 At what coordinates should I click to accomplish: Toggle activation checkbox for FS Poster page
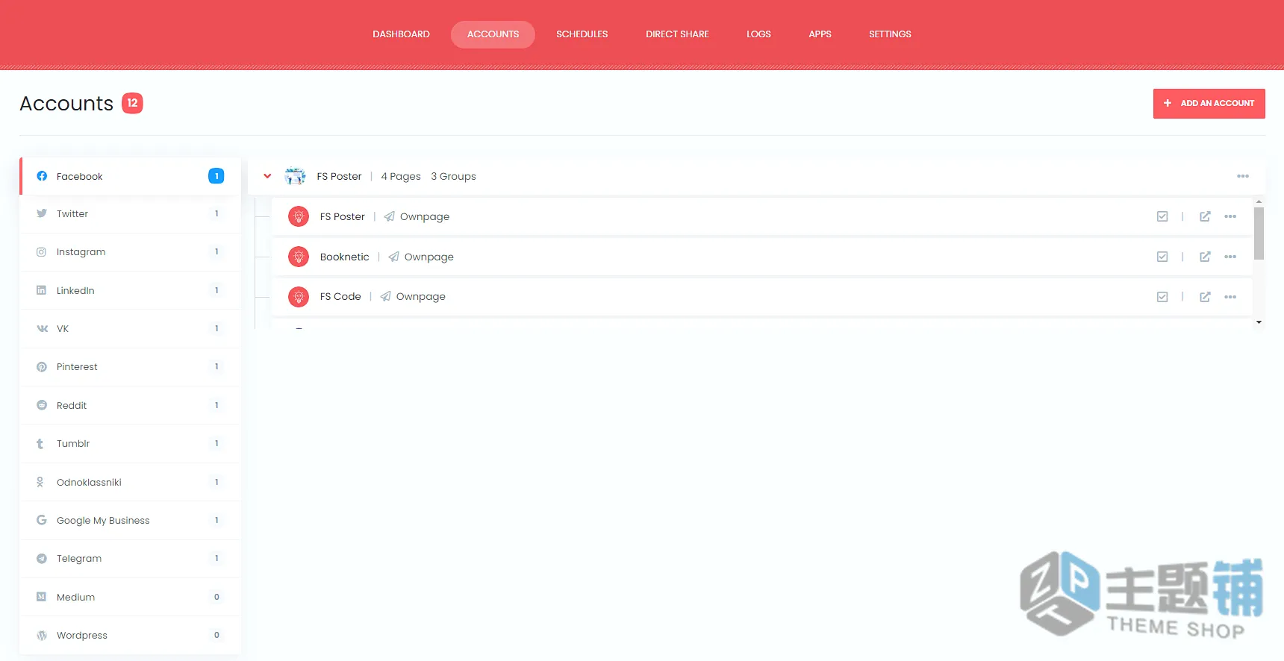click(1162, 216)
